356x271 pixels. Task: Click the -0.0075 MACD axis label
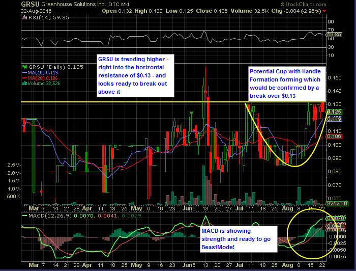pos(337,256)
